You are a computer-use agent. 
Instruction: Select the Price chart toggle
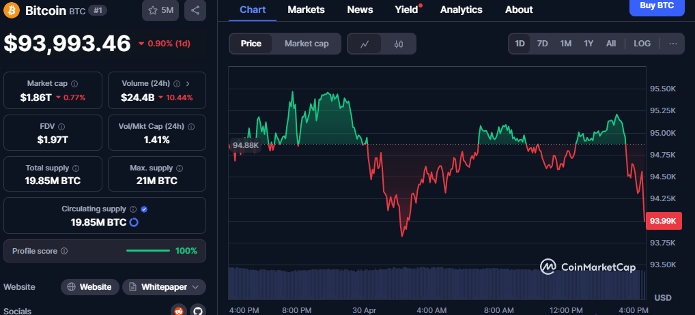[251, 44]
